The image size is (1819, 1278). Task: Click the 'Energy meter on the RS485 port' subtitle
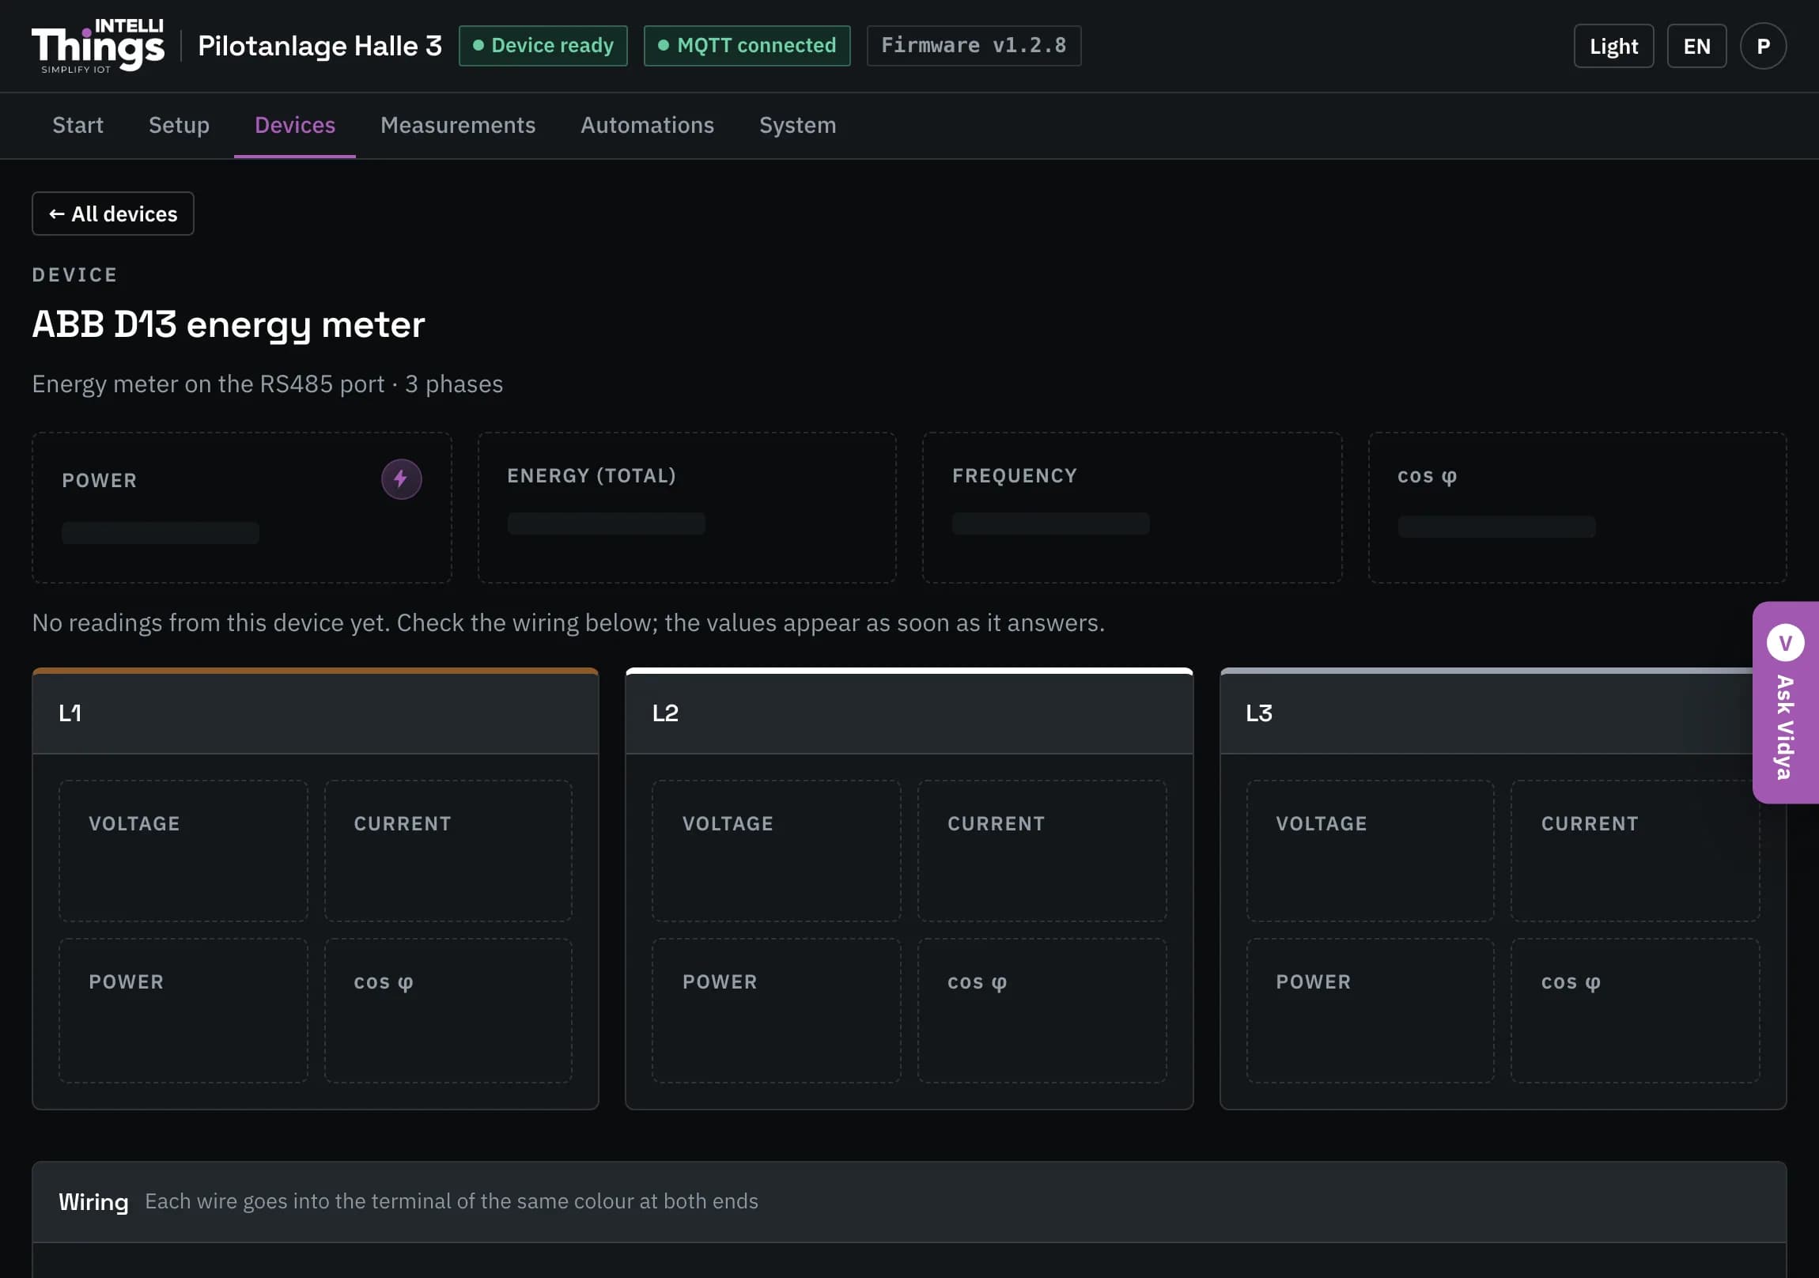(267, 384)
